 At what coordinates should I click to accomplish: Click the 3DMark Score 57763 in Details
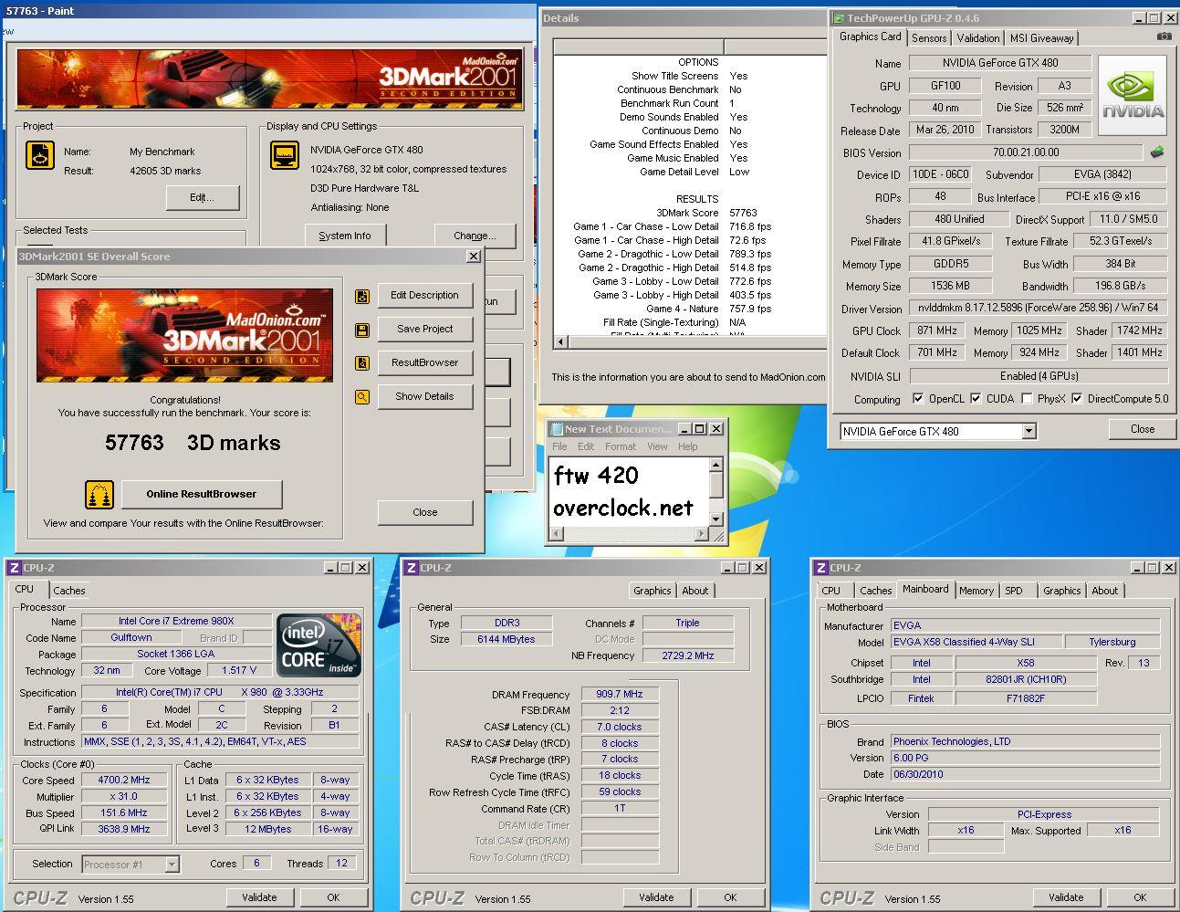743,213
